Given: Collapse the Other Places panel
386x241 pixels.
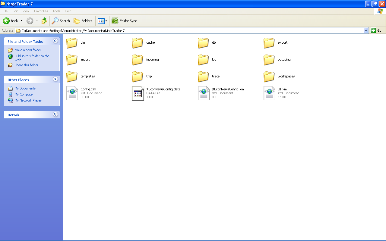Looking at the screenshot, I should [55, 79].
